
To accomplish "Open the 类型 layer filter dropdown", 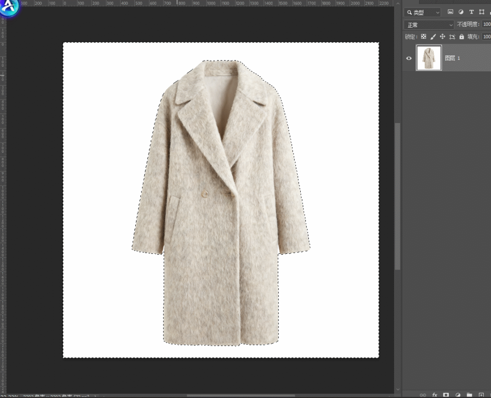I will 422,12.
